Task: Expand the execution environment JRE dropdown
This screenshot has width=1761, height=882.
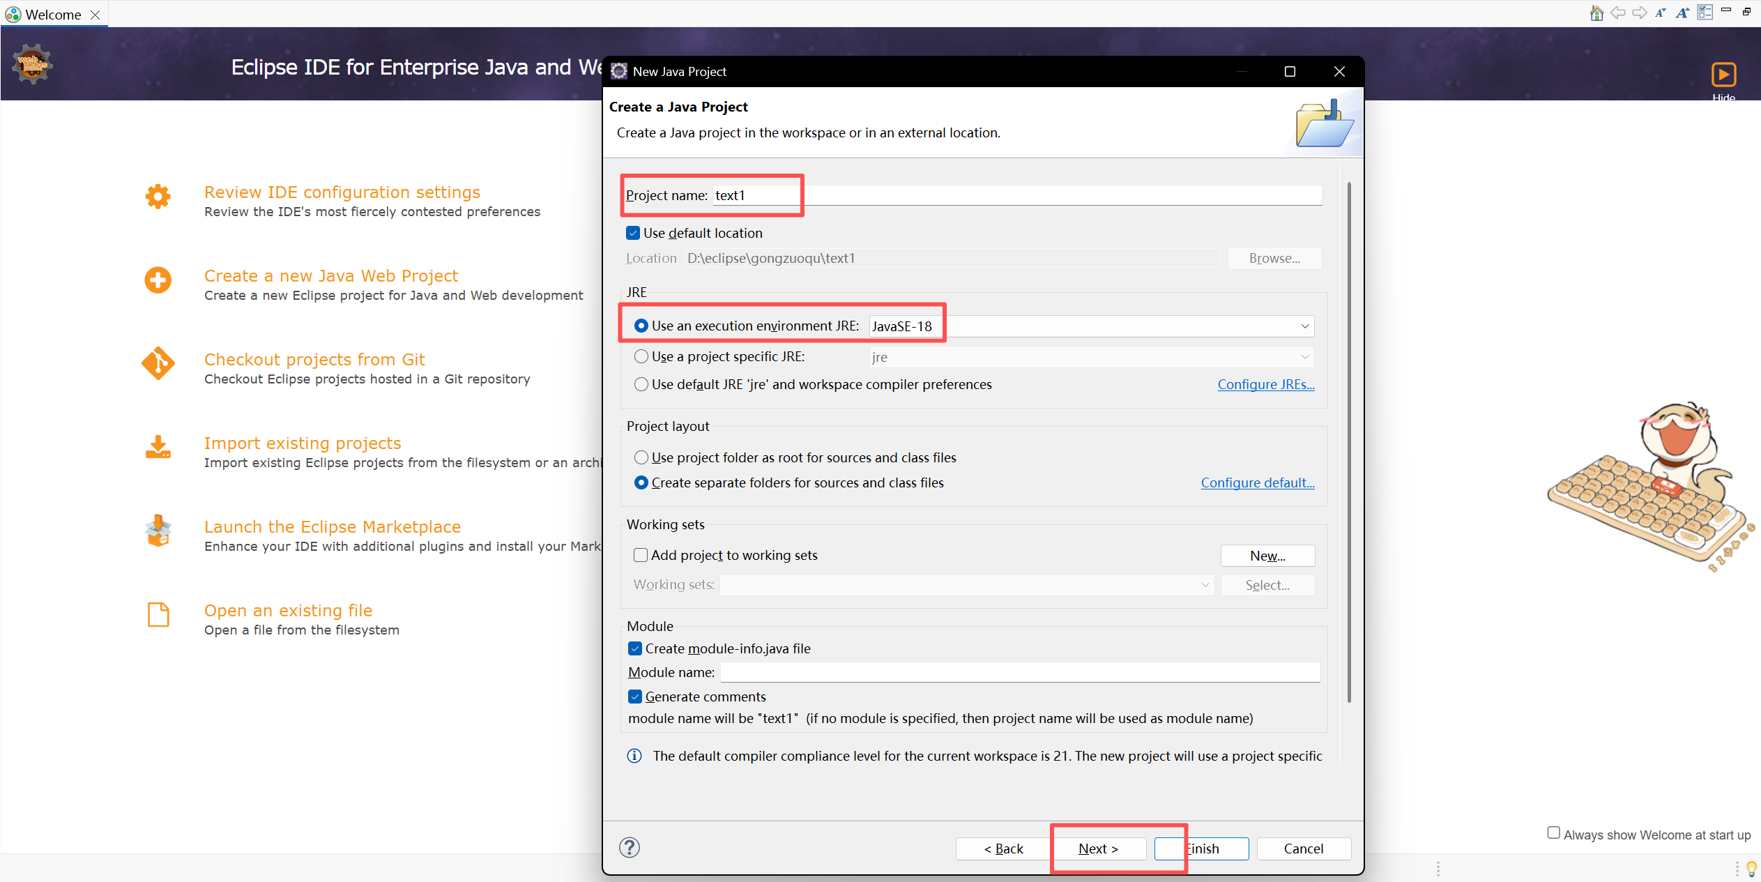Action: [1304, 326]
